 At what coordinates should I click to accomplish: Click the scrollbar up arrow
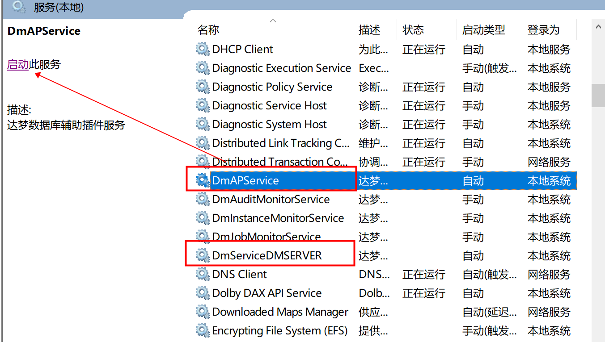click(598, 27)
